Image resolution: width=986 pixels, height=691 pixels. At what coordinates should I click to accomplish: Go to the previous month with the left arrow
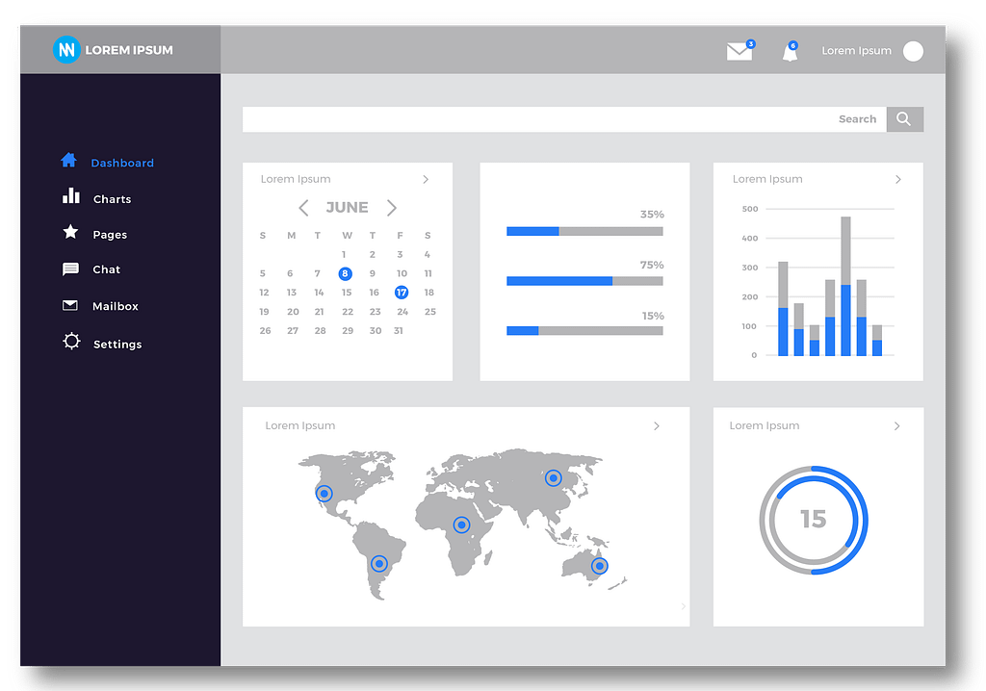(x=303, y=207)
